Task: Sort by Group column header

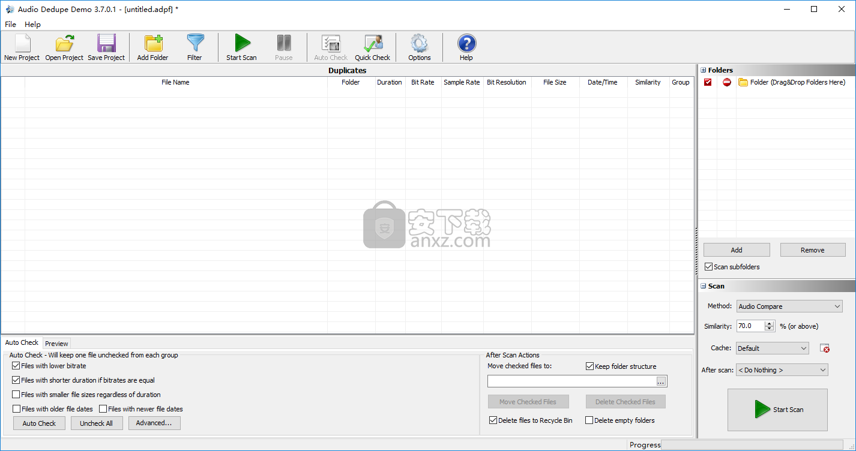Action: [x=681, y=82]
